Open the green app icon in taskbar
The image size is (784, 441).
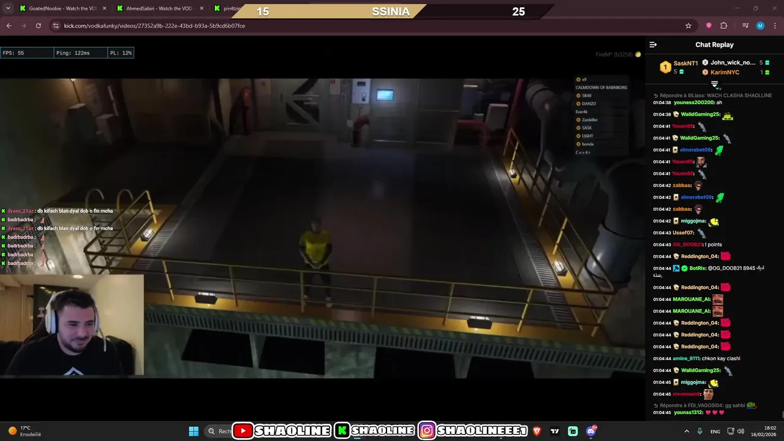point(573,431)
